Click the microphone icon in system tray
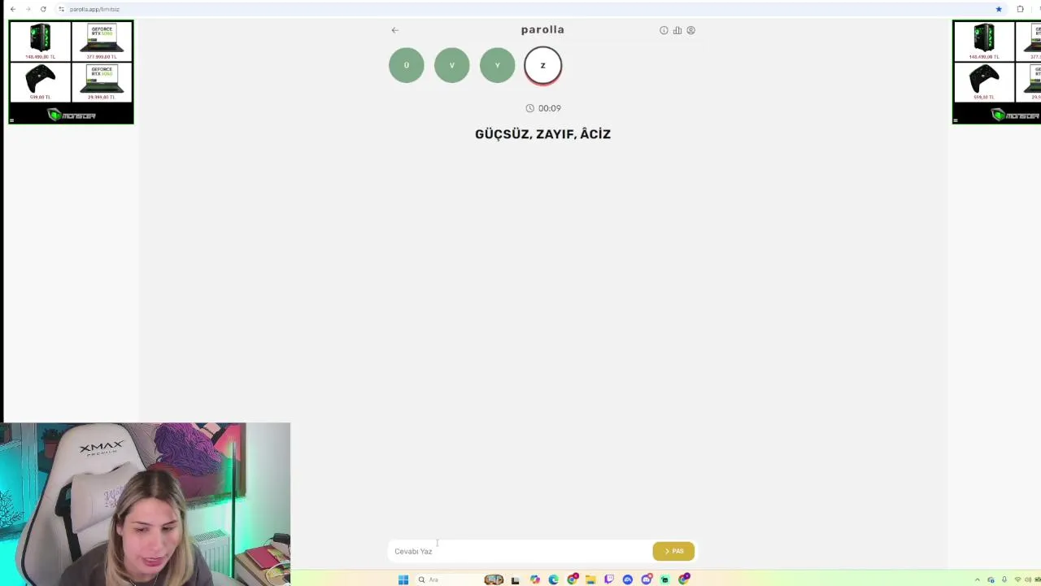This screenshot has height=586, width=1041. (1004, 579)
